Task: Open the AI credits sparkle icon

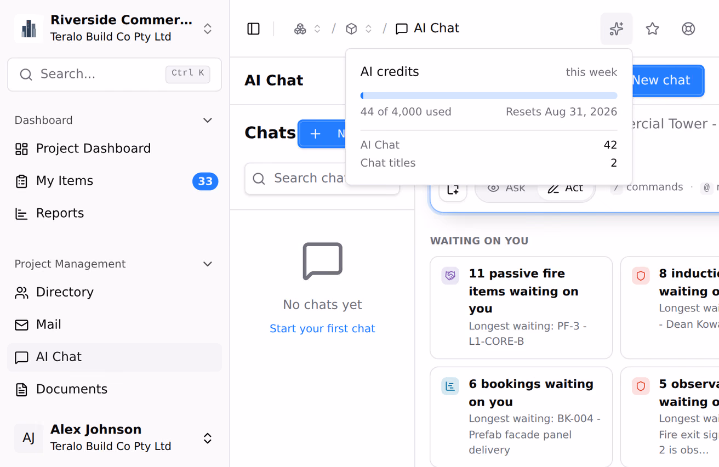Action: (x=617, y=29)
